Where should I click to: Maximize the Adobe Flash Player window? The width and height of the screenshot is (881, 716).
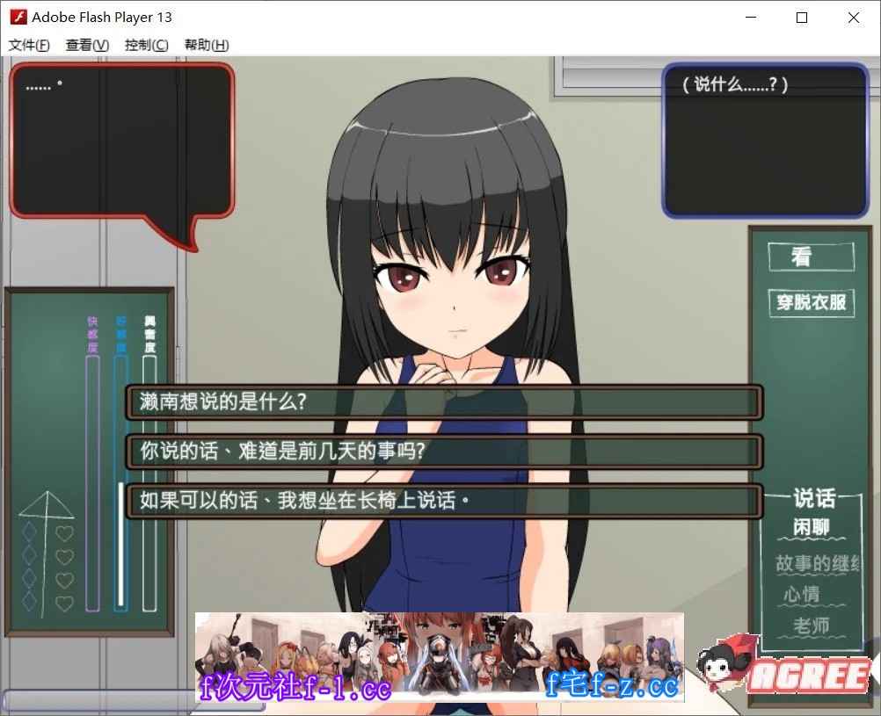[x=801, y=17]
